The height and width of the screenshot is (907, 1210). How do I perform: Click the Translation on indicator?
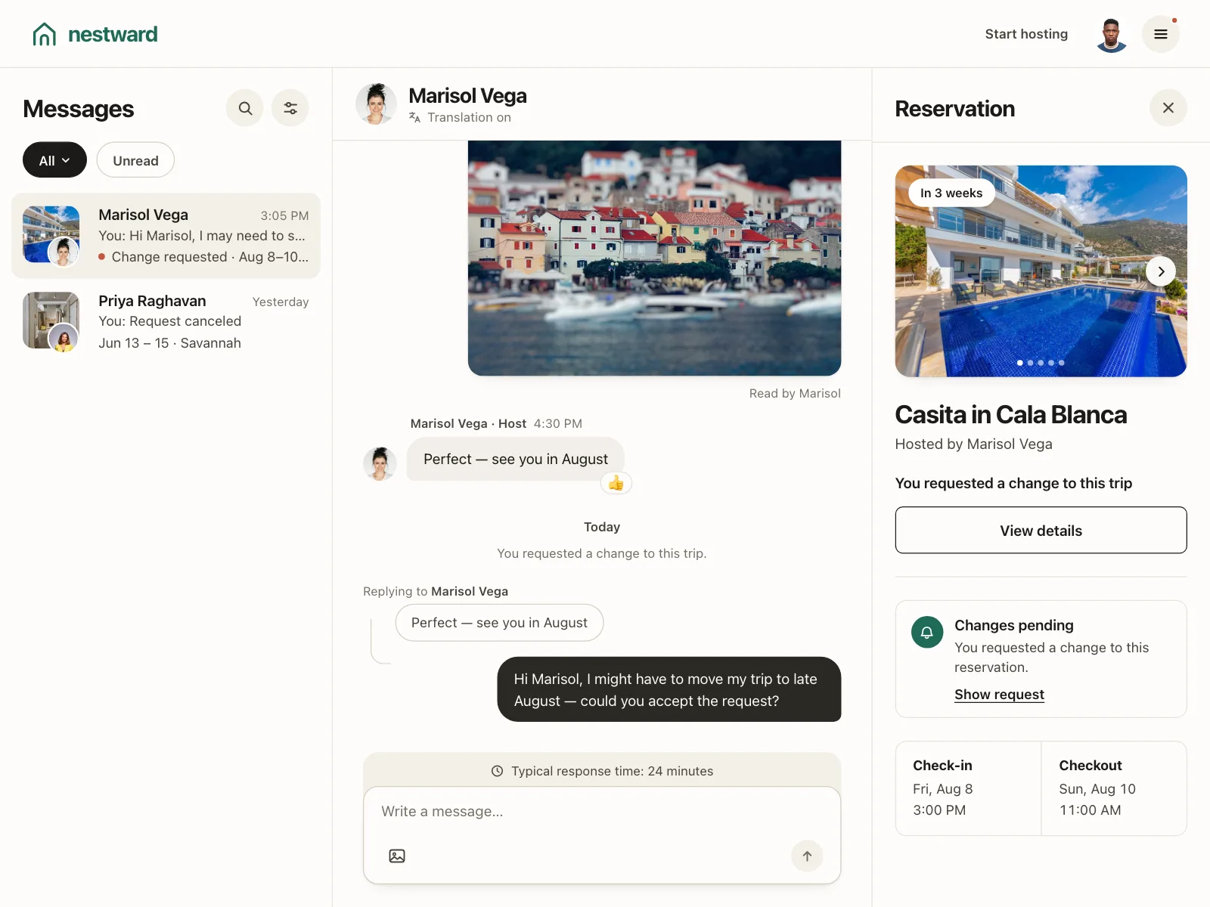460,117
